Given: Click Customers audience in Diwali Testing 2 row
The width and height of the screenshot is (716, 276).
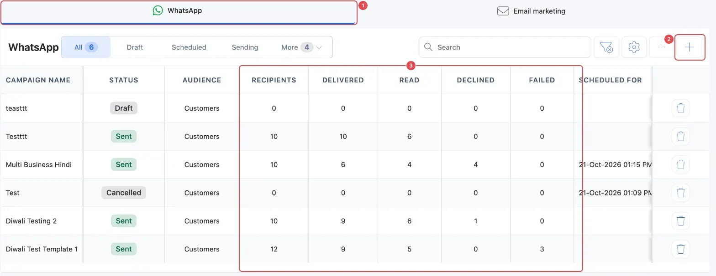Looking at the screenshot, I should (202, 221).
